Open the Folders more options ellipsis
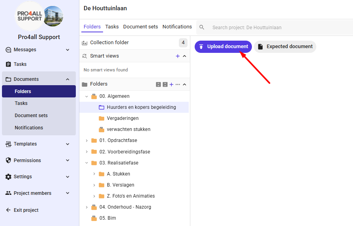Image resolution: width=353 pixels, height=226 pixels. (178, 84)
